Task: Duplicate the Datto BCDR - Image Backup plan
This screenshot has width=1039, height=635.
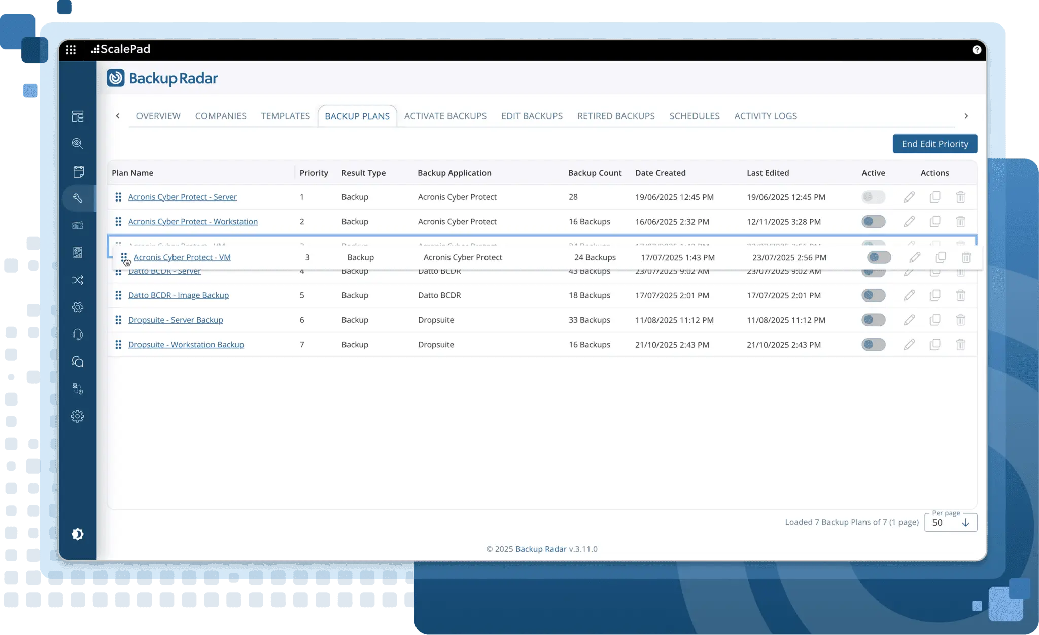Action: [x=935, y=295]
